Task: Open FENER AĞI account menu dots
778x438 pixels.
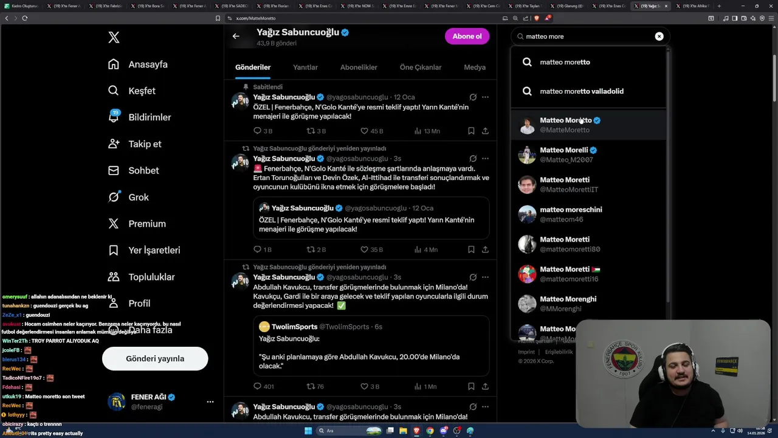Action: click(210, 401)
